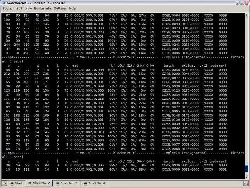
Task: Click the read count 490
Action: click(x=27, y=53)
